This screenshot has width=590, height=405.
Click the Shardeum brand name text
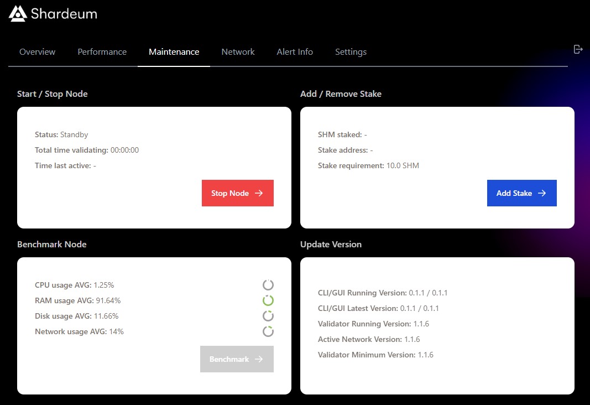pyautogui.click(x=64, y=14)
